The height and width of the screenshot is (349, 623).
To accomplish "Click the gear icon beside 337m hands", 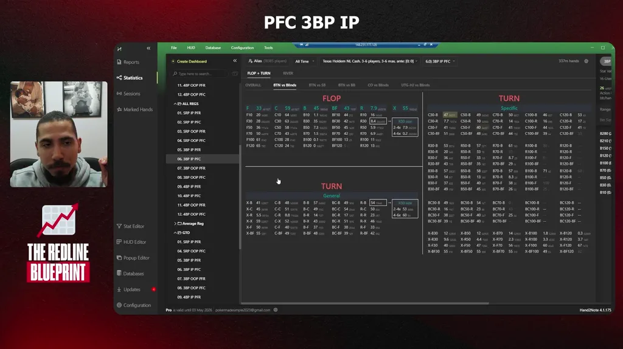I will [x=586, y=61].
